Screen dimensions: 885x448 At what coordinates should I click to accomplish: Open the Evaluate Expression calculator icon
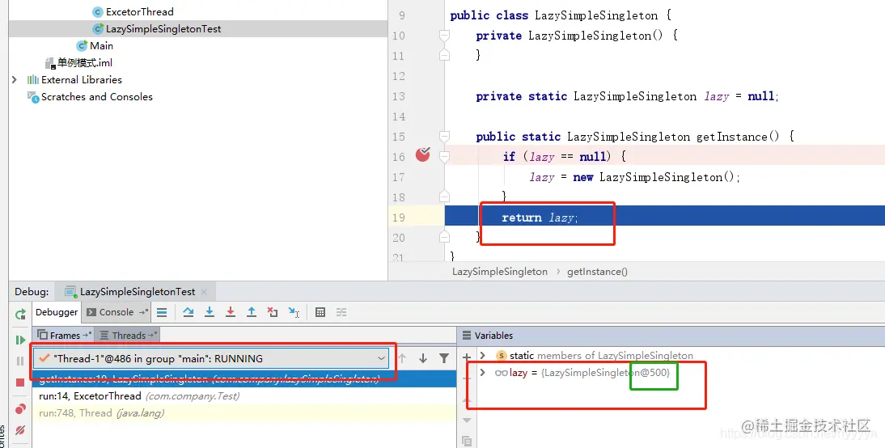(x=320, y=312)
